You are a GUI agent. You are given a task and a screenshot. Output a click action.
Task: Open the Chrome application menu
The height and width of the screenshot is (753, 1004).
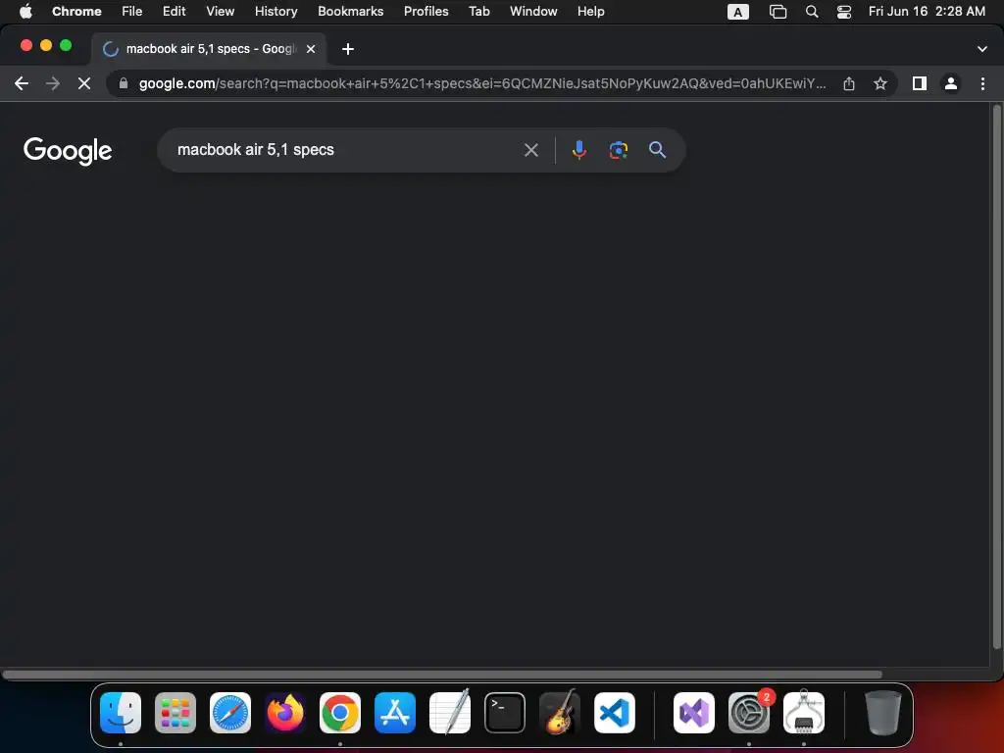(x=76, y=12)
